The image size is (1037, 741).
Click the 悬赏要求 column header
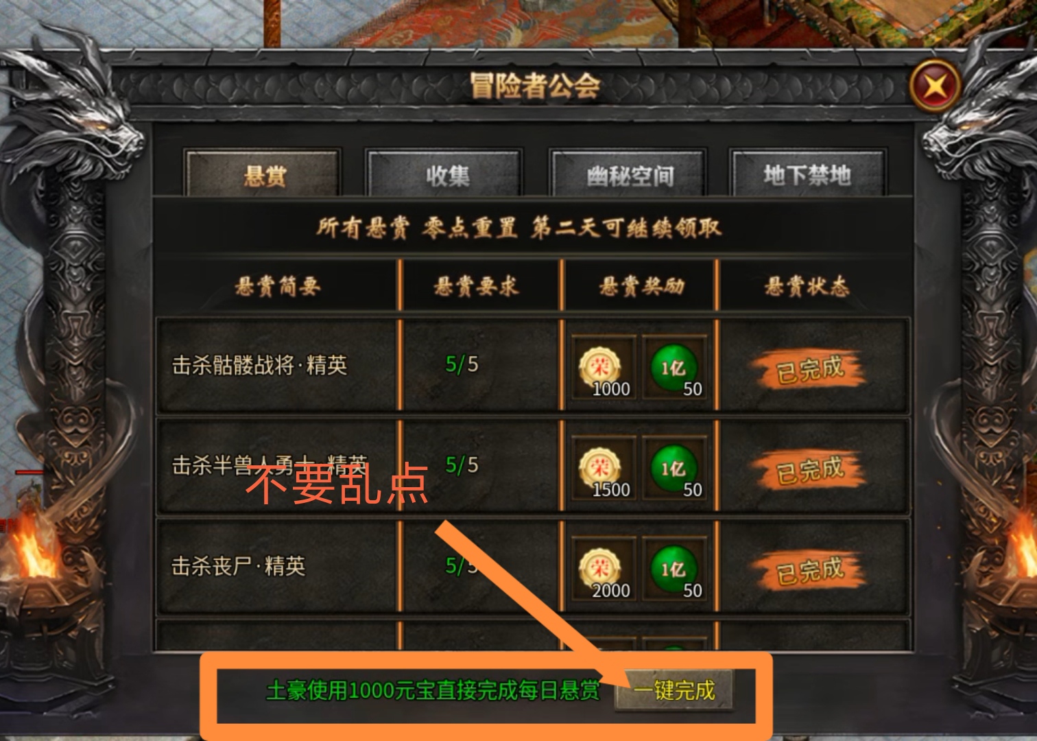[x=476, y=286]
